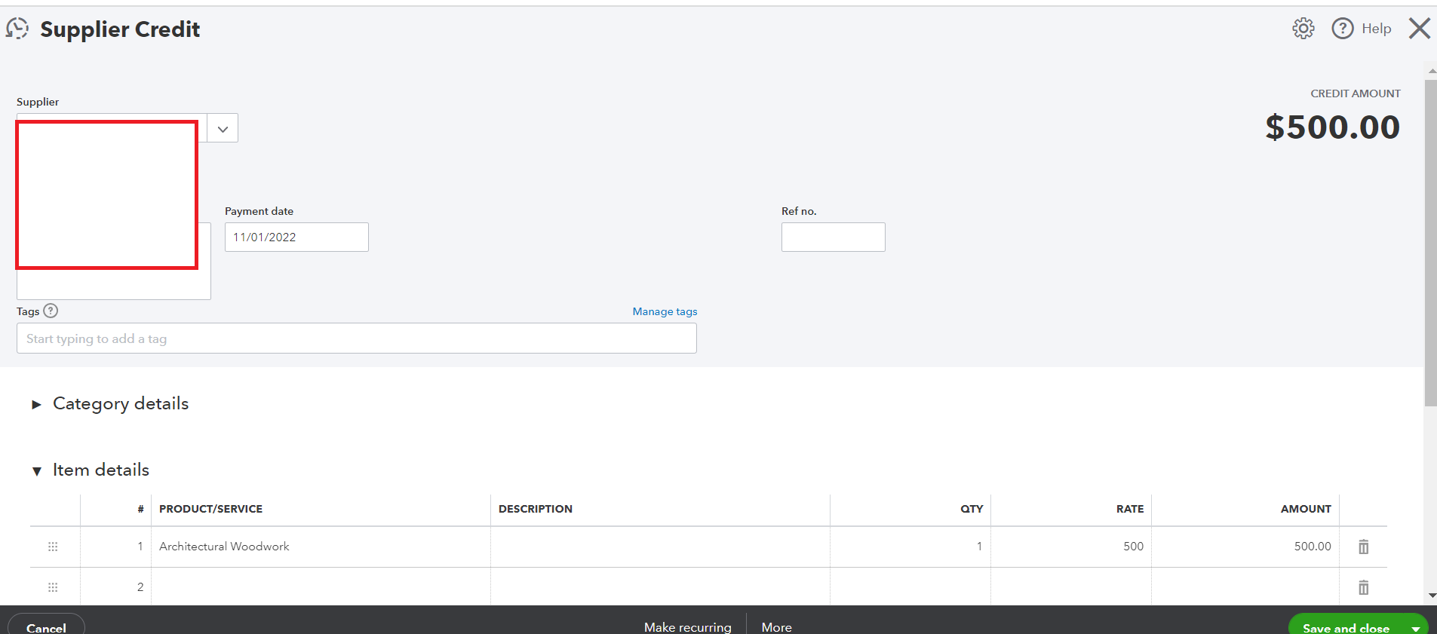This screenshot has width=1437, height=634.
Task: Click the scrollbar down arrow
Action: tap(1432, 596)
